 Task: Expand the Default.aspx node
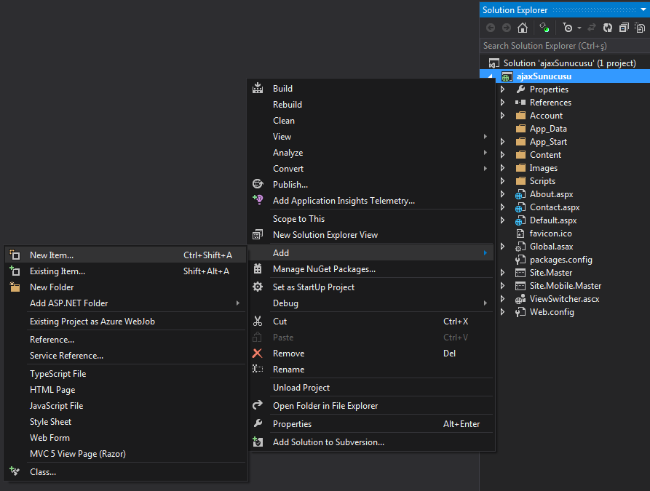502,220
